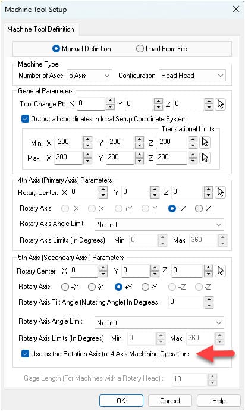Pick Max translational limits with cursor icon
Viewport: 245px width, 411px height.
[205, 158]
